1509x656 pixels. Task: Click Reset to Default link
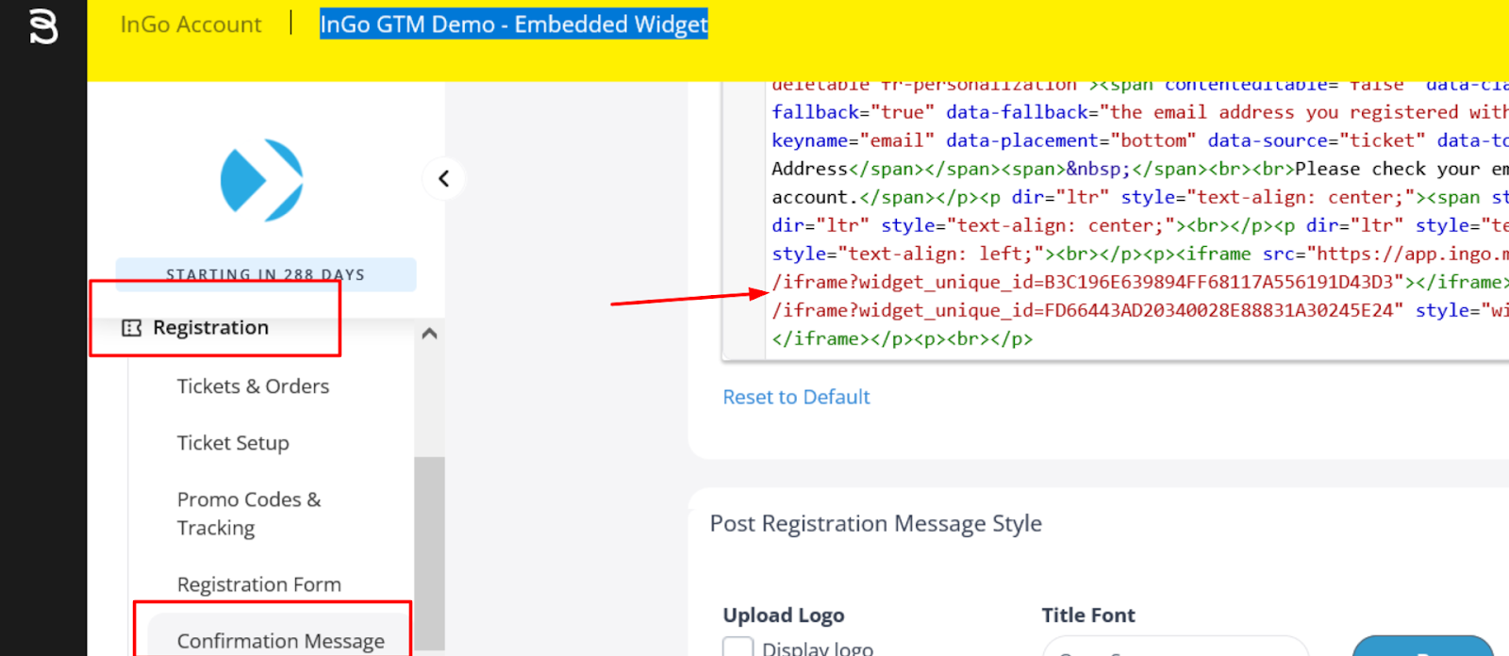pos(796,397)
